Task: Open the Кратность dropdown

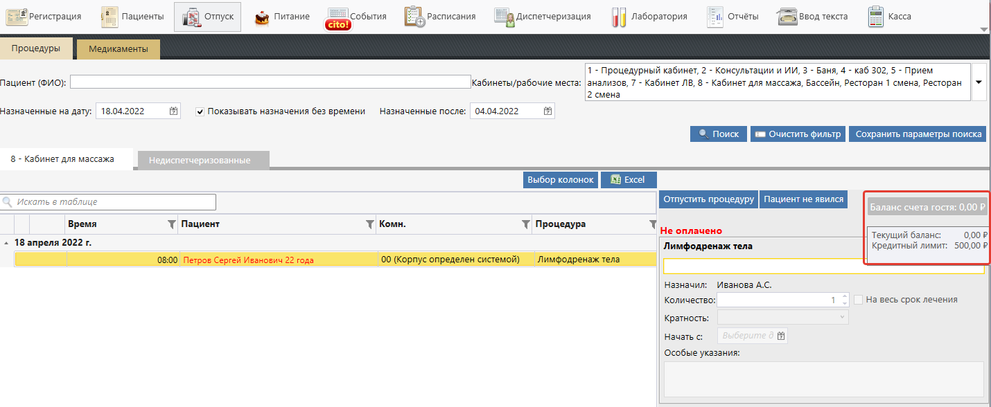Action: [x=842, y=318]
